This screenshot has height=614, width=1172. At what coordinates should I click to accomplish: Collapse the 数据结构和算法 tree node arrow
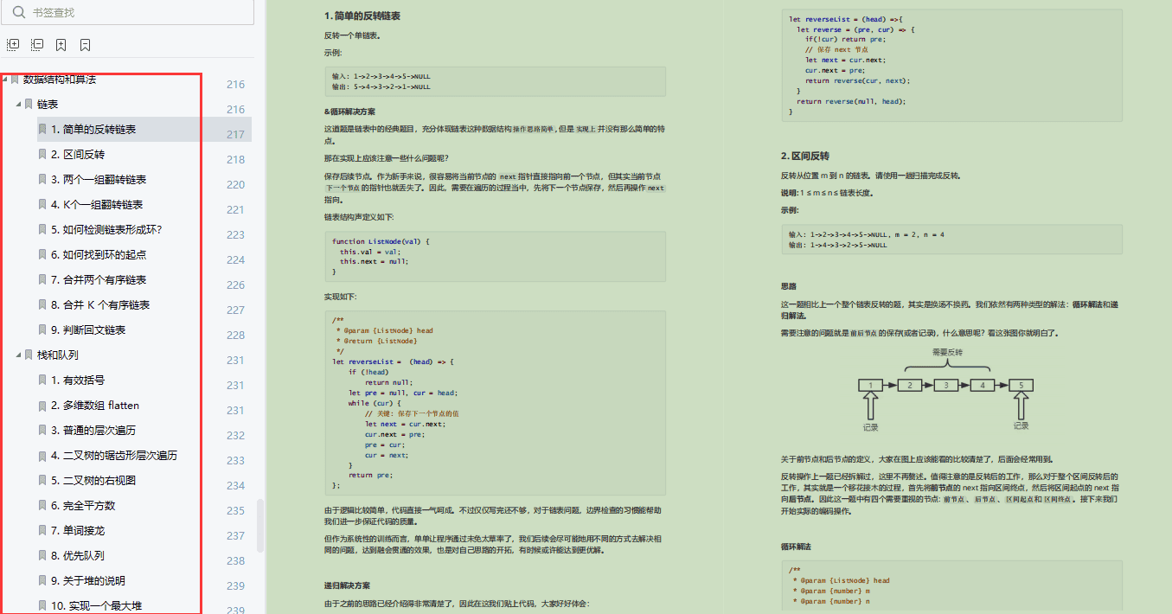(x=5, y=79)
